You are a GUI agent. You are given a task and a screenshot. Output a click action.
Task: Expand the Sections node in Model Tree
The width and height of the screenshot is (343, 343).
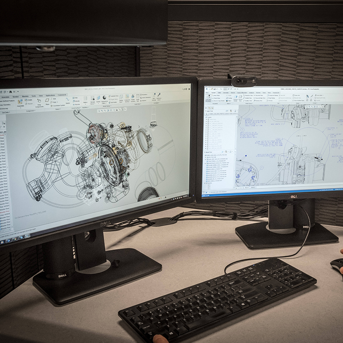[x=205, y=184]
